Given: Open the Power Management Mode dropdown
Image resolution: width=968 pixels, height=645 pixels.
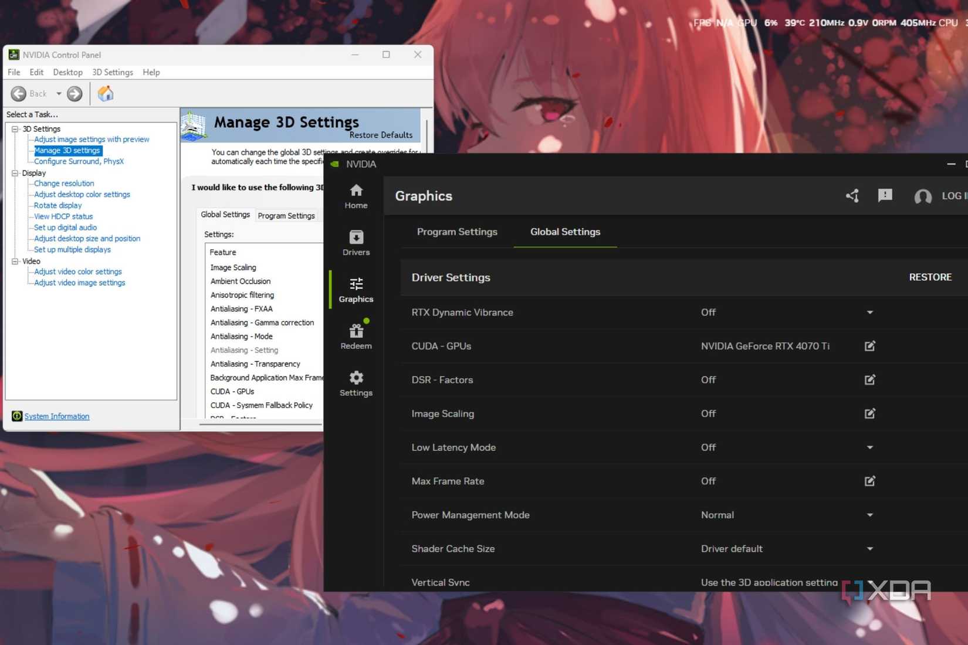Looking at the screenshot, I should pos(869,514).
